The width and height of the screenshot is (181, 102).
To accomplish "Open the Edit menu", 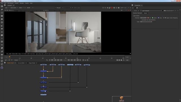I will [5, 3].
